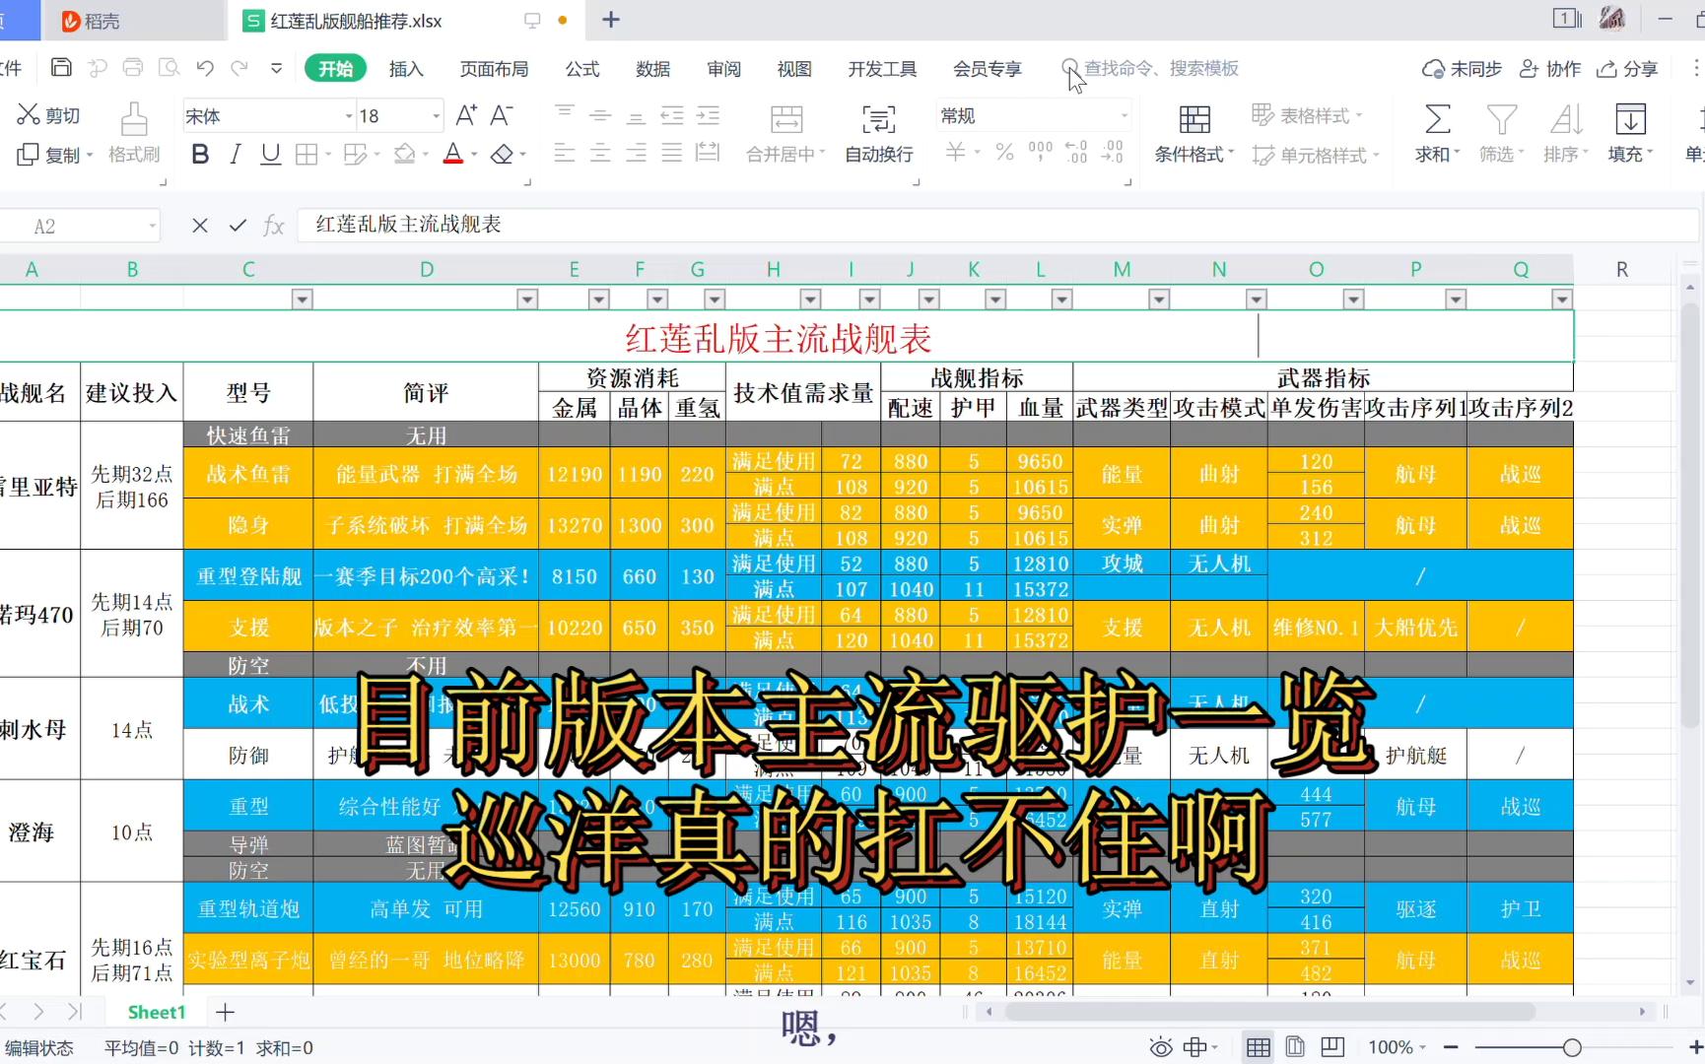Click the eraser clear-format icon
The image size is (1705, 1064).
coord(503,155)
